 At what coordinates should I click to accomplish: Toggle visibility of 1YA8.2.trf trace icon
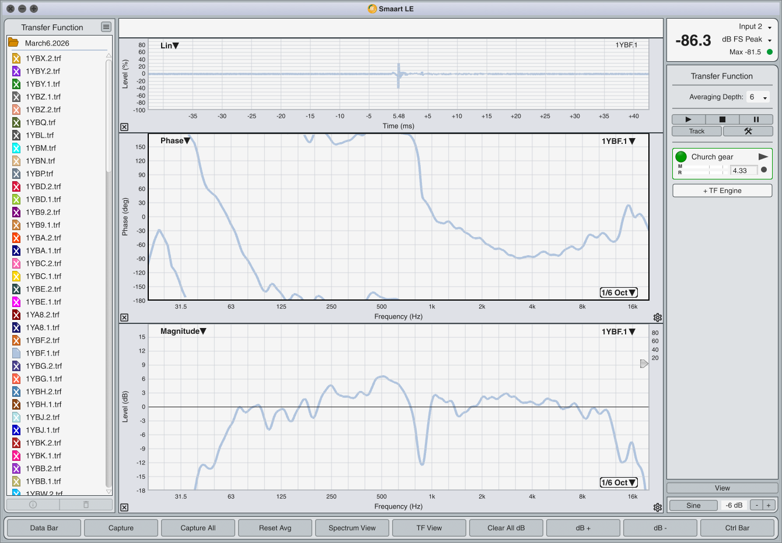16,315
